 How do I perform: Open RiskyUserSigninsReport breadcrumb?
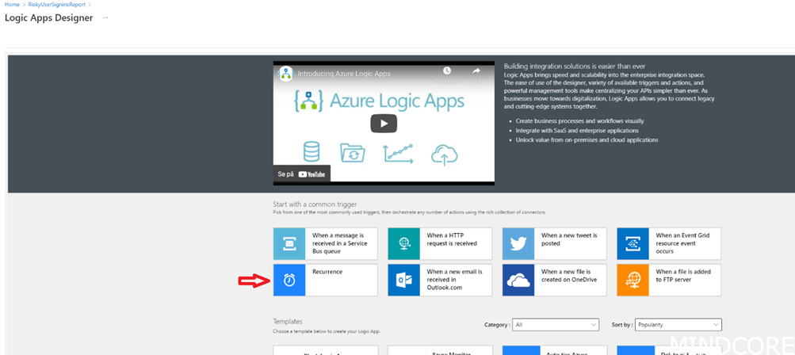pos(56,4)
